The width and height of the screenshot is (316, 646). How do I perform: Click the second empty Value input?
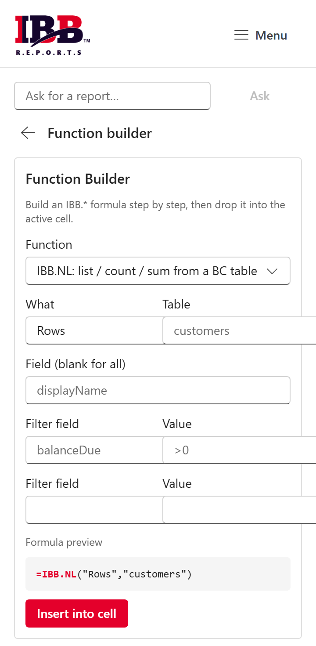pos(239,510)
